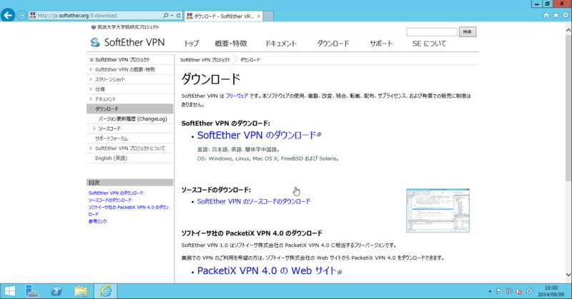Click the SoftEther VPN logo

coord(128,43)
